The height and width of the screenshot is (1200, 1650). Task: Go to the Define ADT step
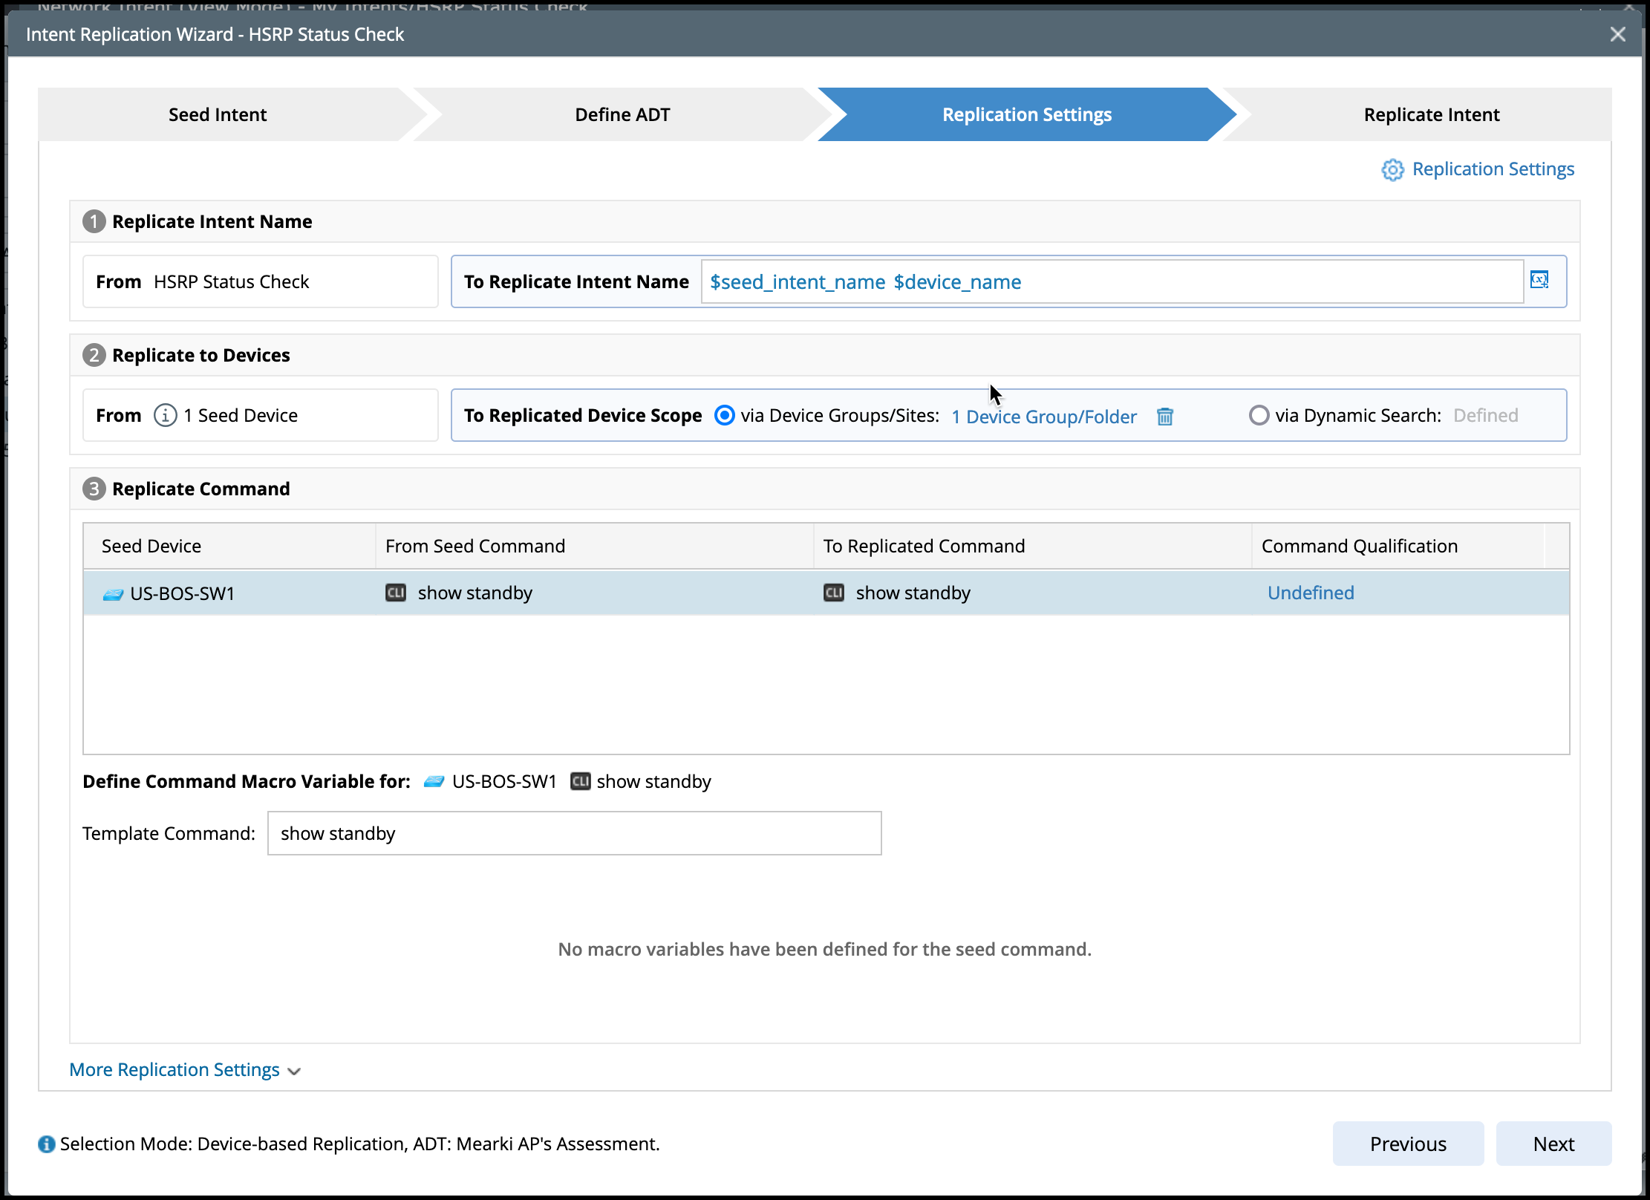pos(622,114)
